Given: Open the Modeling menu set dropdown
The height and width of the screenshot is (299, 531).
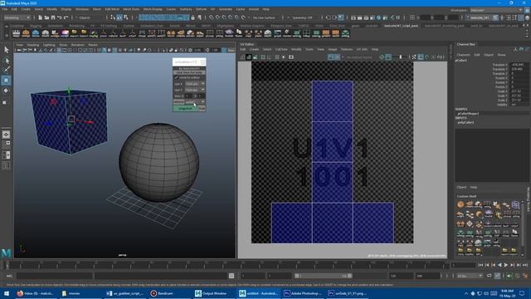Looking at the screenshot, I should pyautogui.click(x=17, y=17).
